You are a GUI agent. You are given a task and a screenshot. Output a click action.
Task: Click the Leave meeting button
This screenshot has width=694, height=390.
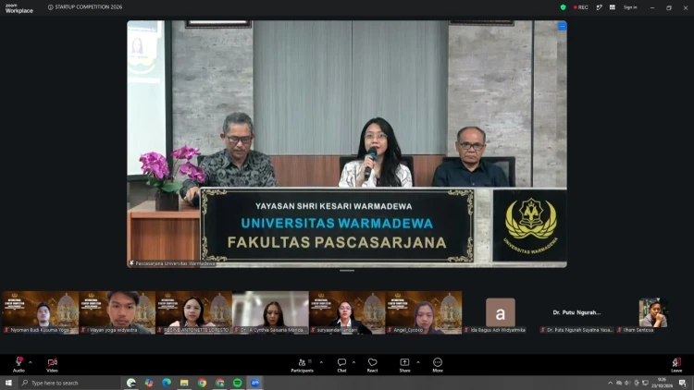point(676,365)
